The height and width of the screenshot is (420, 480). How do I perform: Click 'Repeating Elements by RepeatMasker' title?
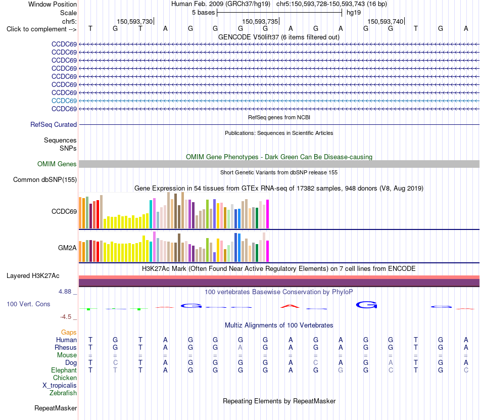point(279,401)
